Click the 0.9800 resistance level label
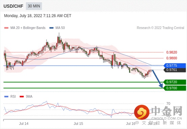 (171, 58)
